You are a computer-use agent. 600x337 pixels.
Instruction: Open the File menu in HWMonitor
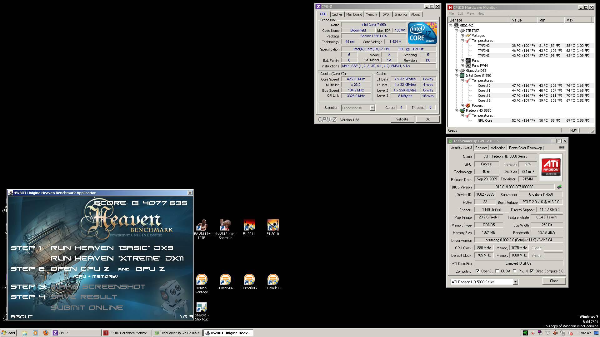(451, 13)
